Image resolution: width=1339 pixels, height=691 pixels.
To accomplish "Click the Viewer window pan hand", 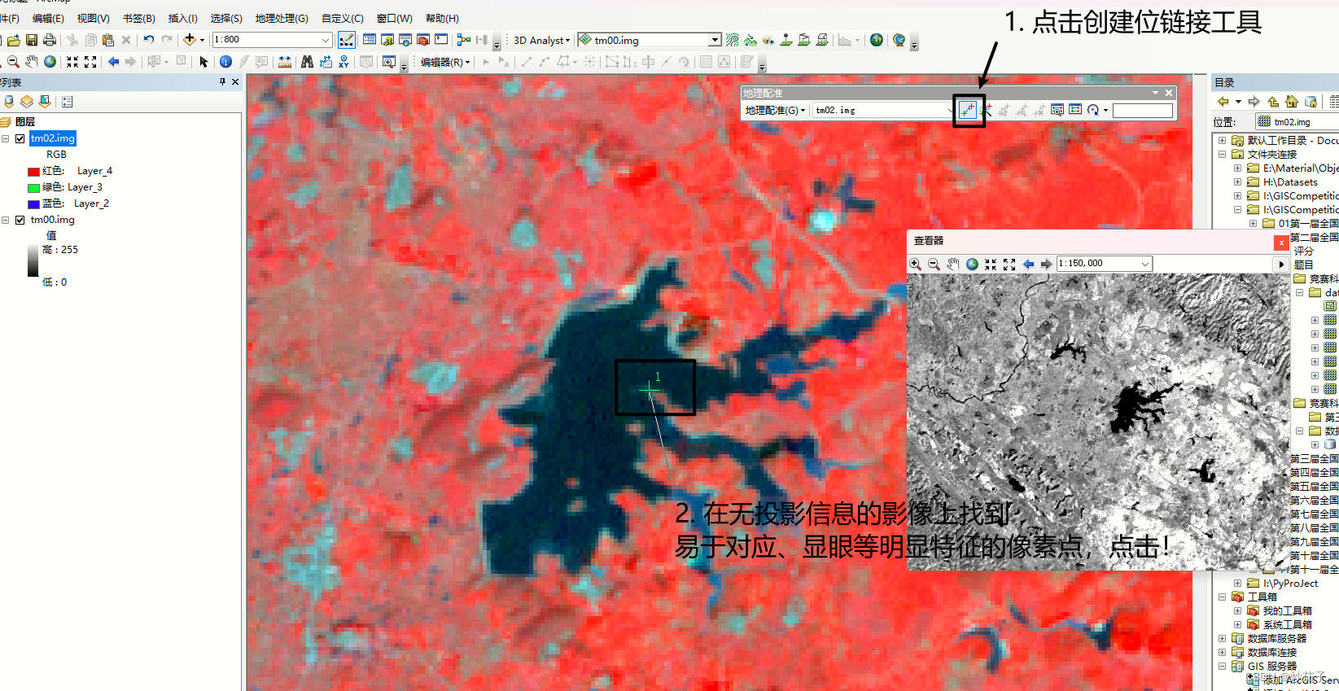I will tap(953, 264).
